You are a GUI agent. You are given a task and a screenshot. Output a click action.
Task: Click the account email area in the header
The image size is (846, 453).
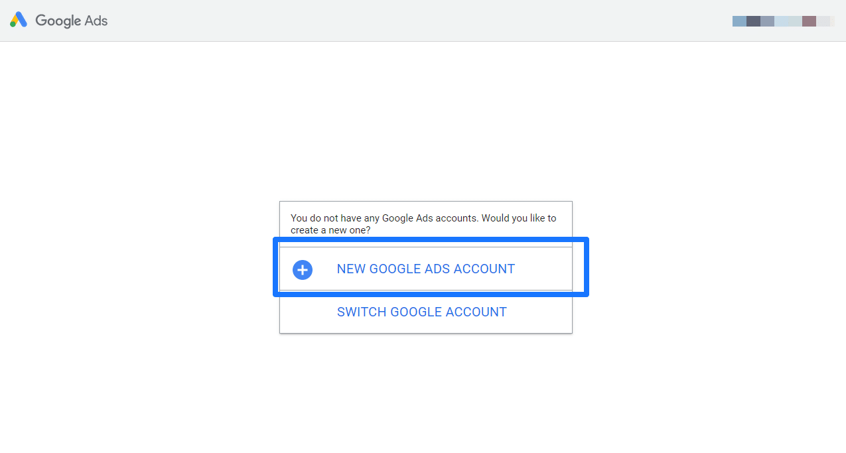tap(783, 21)
